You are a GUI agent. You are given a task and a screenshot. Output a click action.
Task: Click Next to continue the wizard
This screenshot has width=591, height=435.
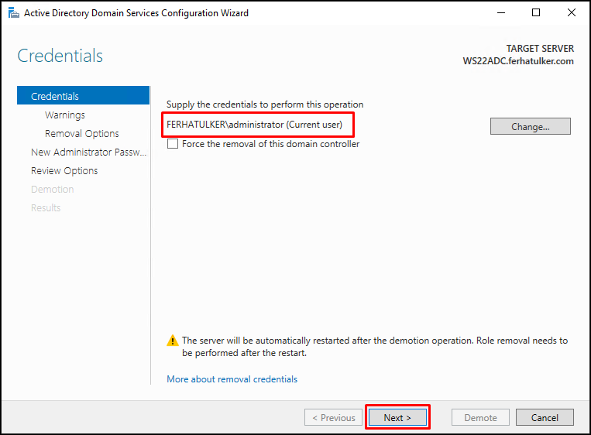click(x=397, y=417)
